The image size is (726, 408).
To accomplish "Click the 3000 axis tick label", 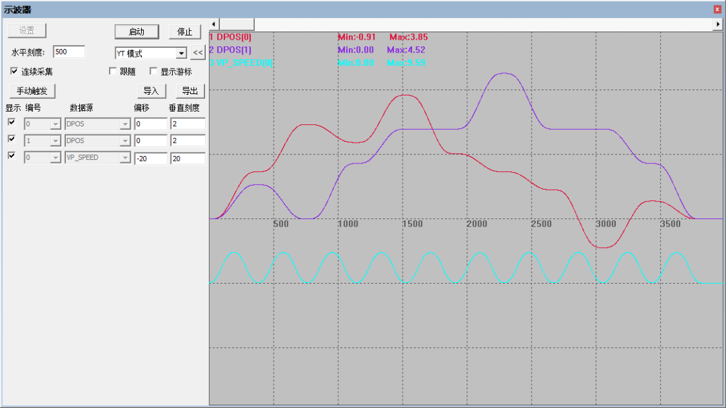I will click(606, 224).
